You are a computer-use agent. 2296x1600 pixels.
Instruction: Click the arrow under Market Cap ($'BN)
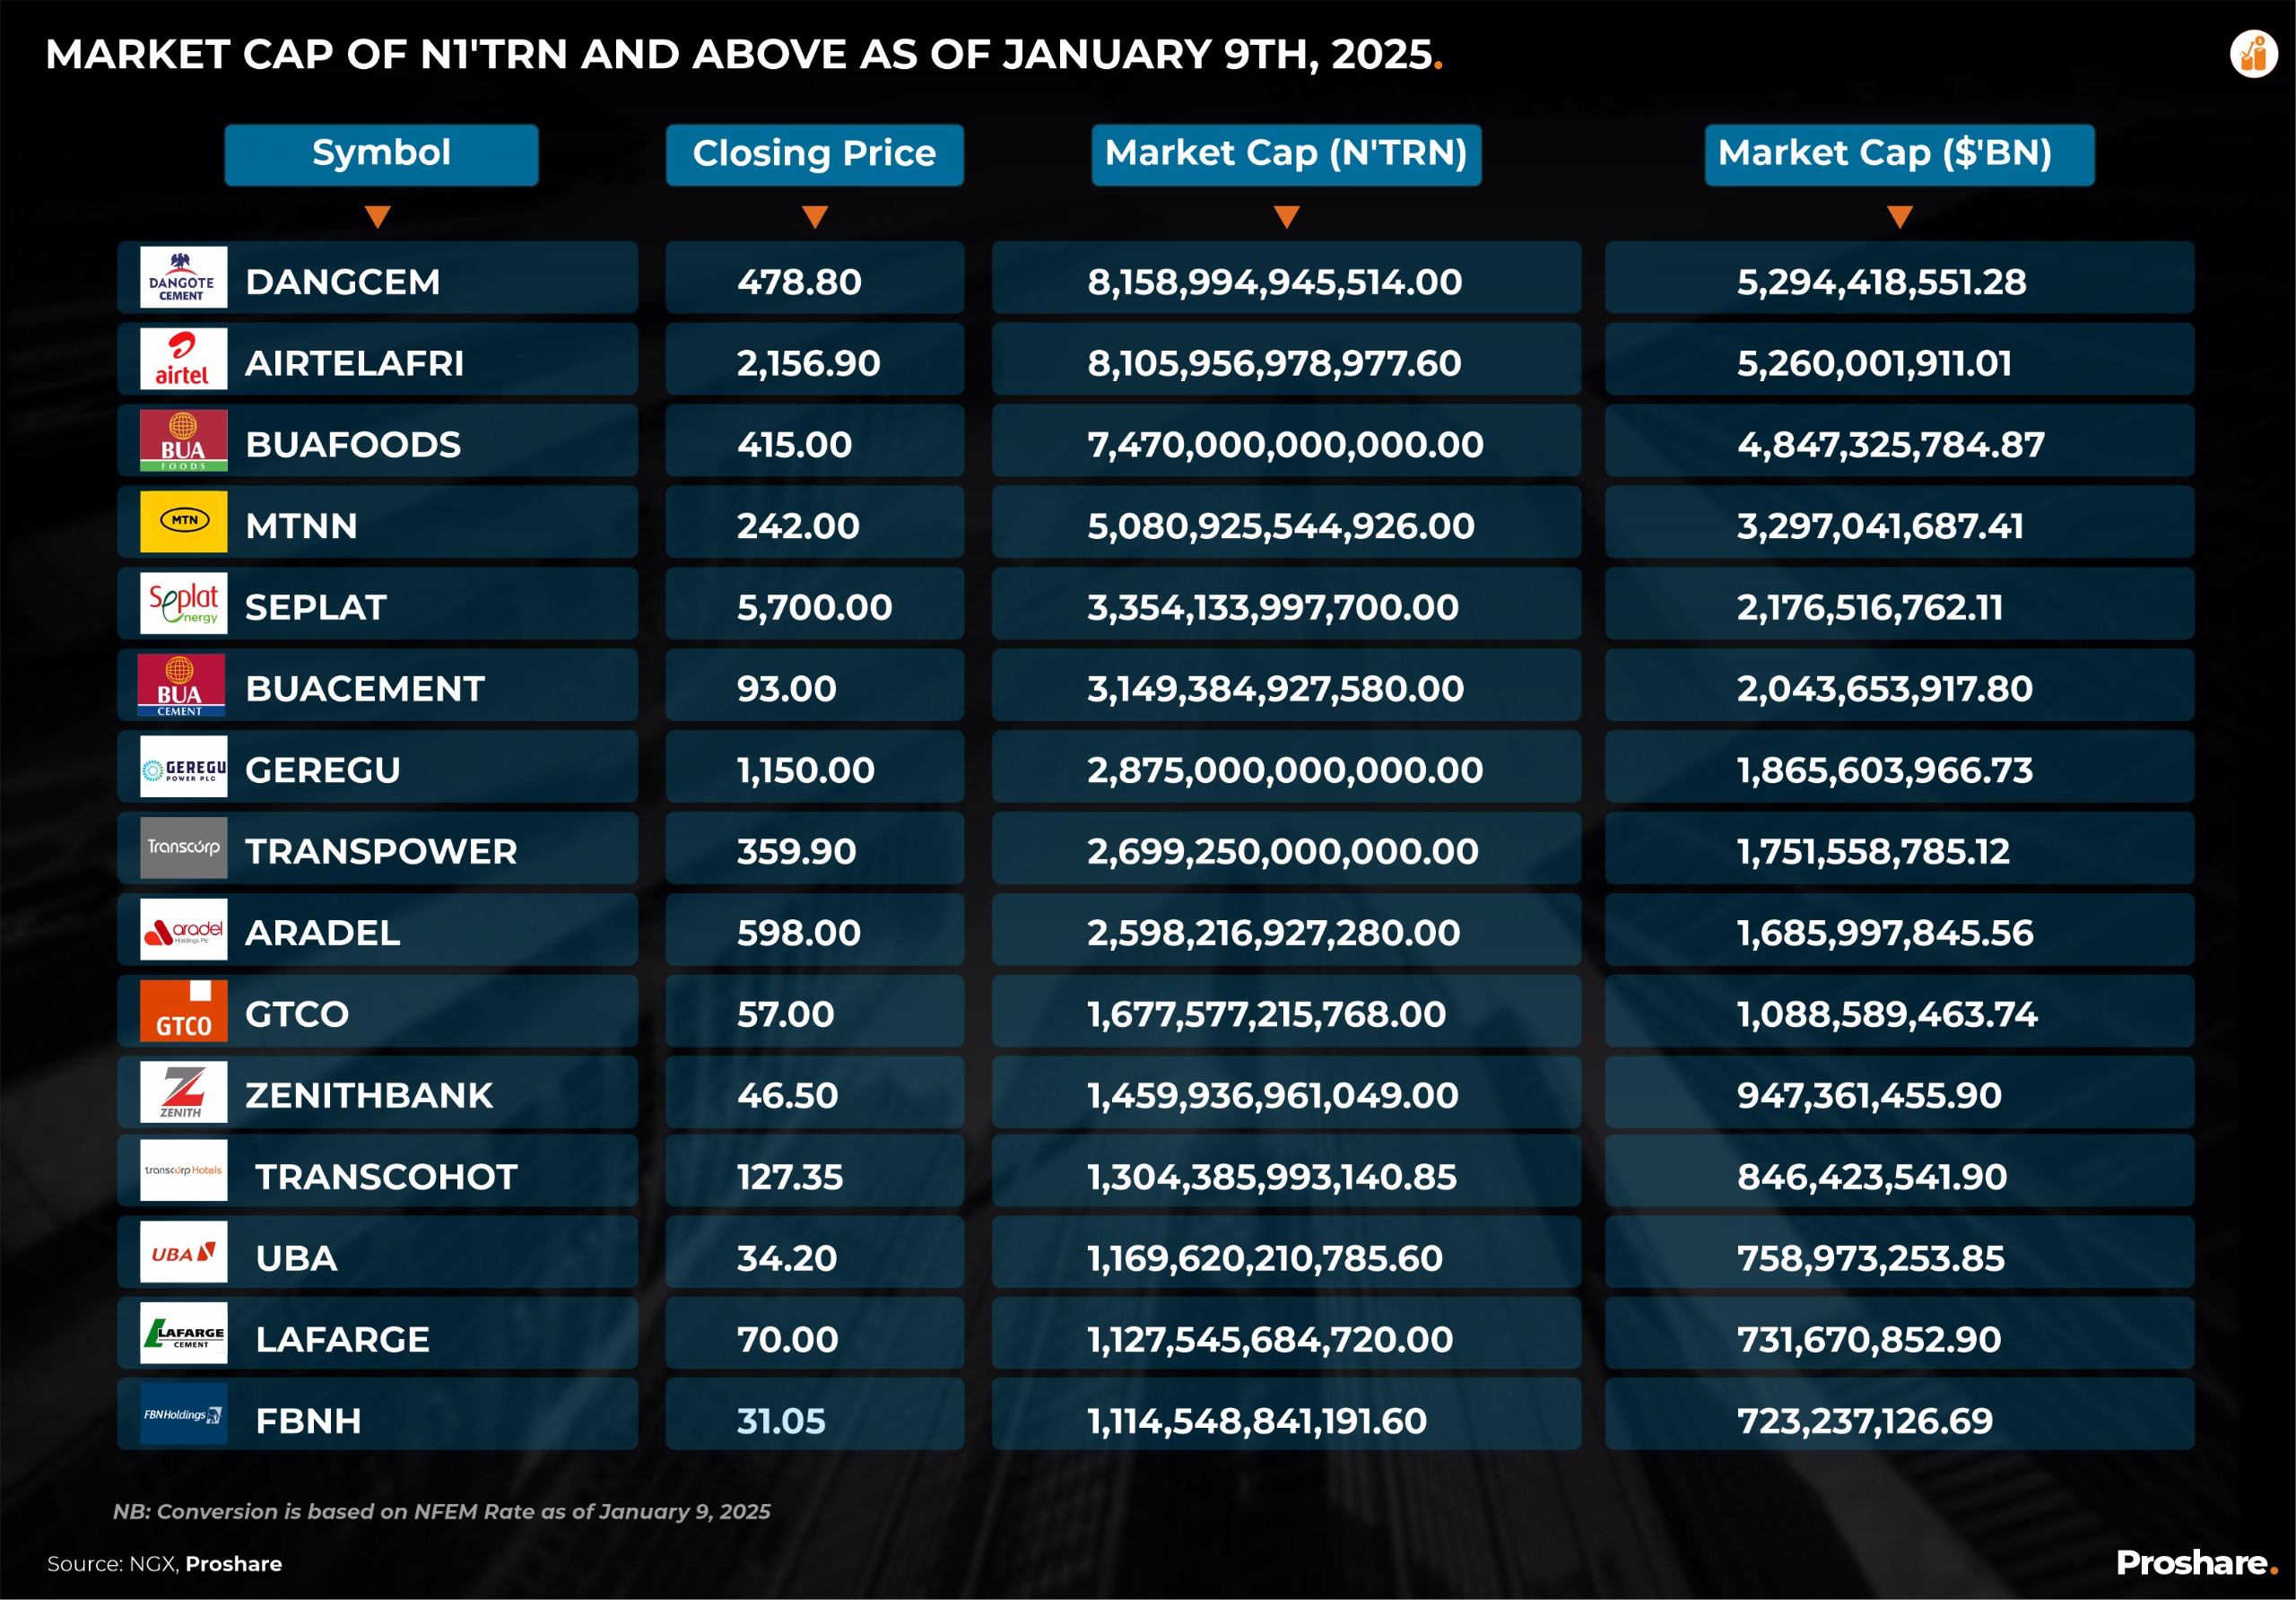click(1899, 217)
